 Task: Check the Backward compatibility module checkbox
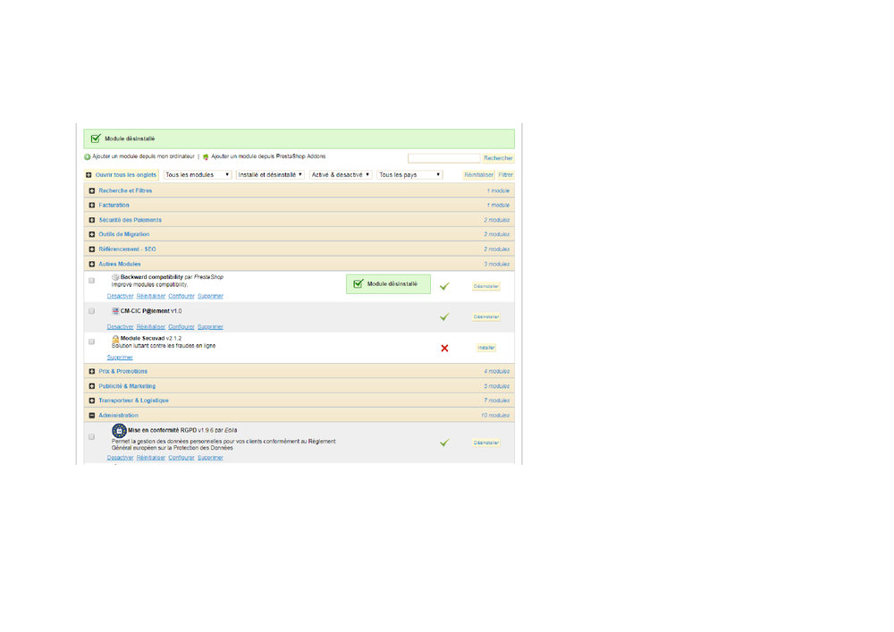tap(91, 281)
